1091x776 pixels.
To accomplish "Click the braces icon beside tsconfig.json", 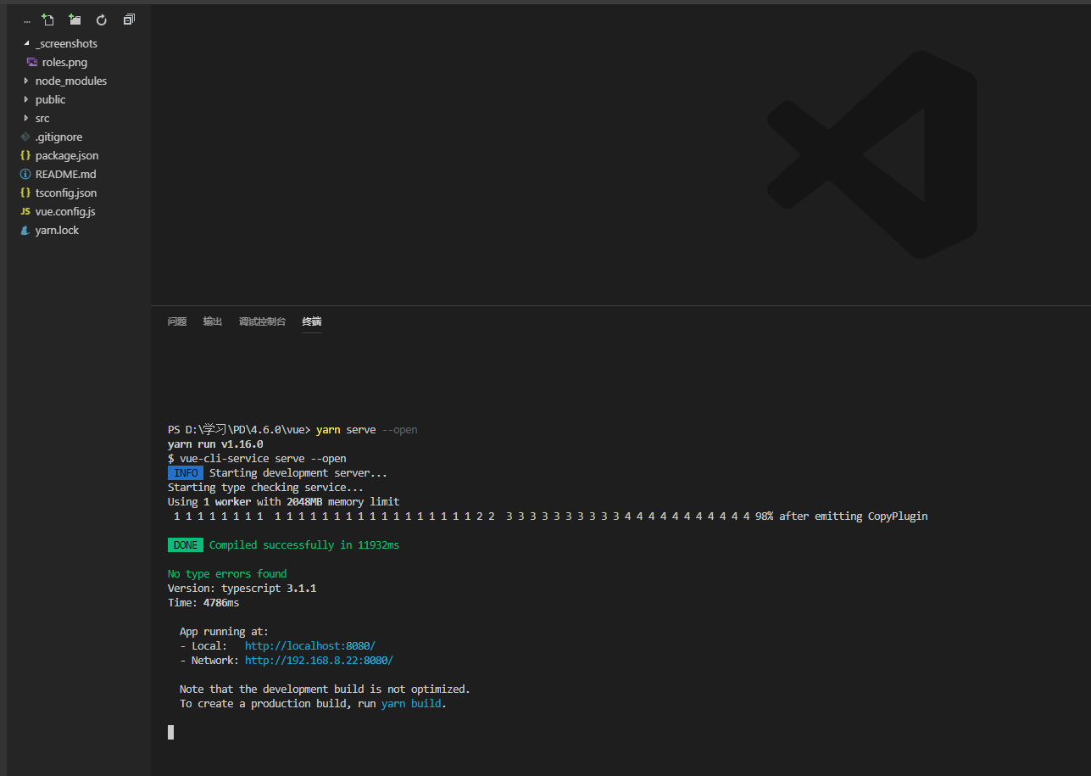I will [x=25, y=193].
